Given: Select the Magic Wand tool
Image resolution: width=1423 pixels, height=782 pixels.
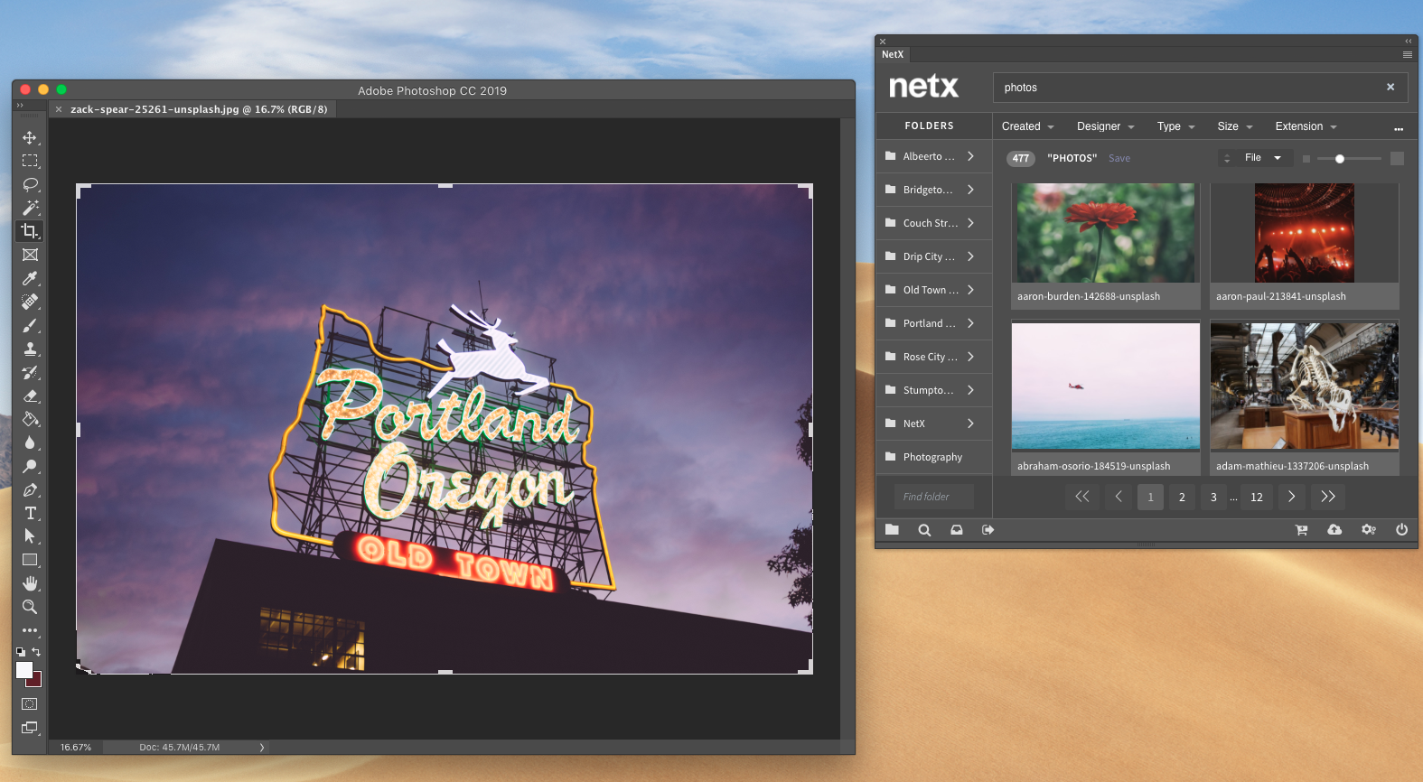Looking at the screenshot, I should (30, 208).
